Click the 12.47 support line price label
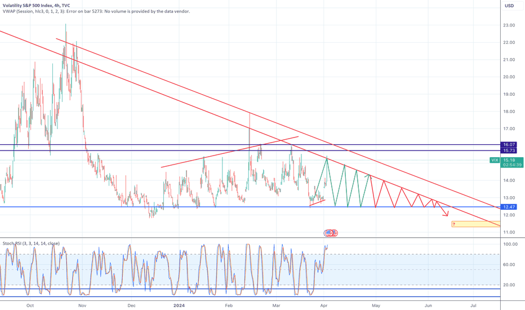Screen dimensions: 525x310 pos(509,207)
